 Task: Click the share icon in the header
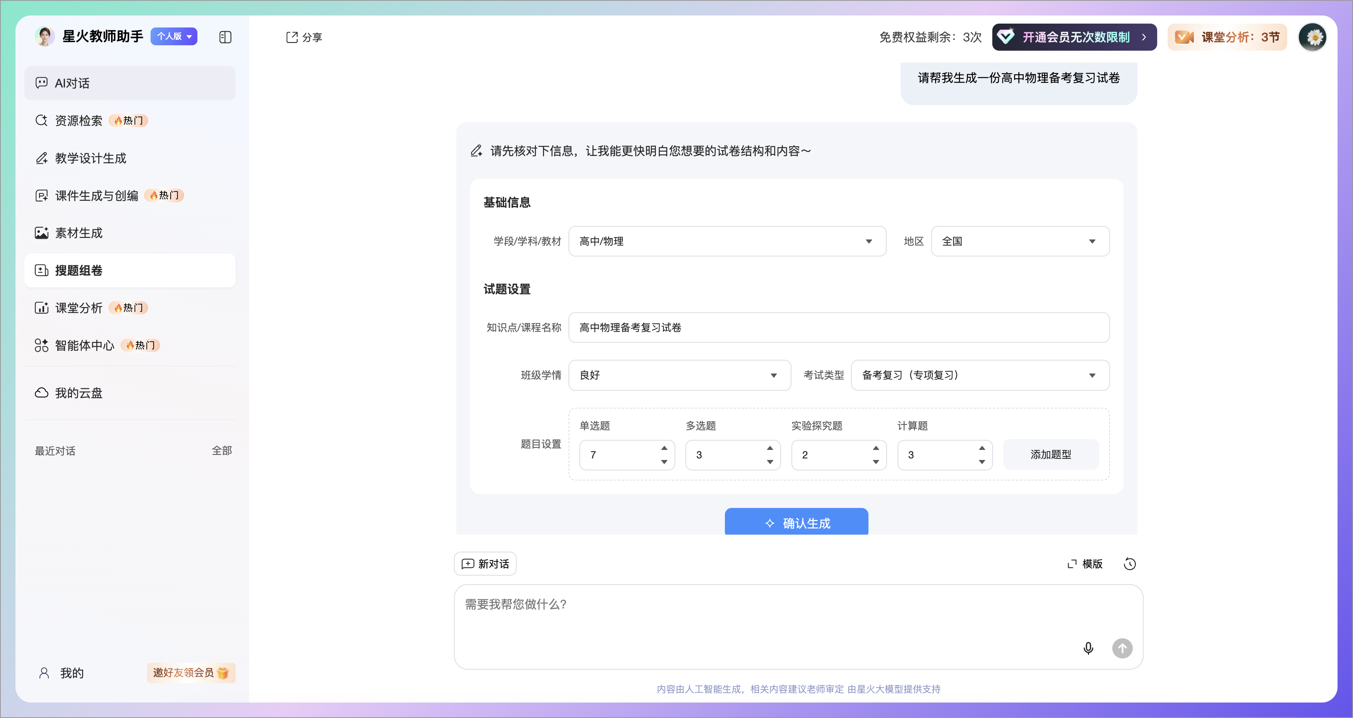(292, 37)
